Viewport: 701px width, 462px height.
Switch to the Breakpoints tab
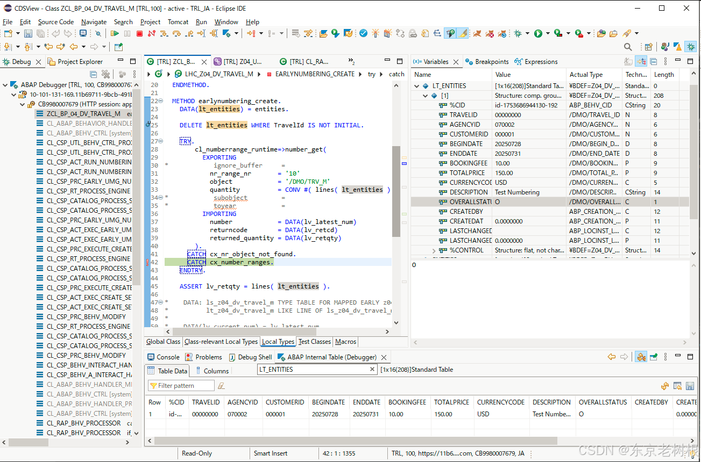click(x=487, y=62)
